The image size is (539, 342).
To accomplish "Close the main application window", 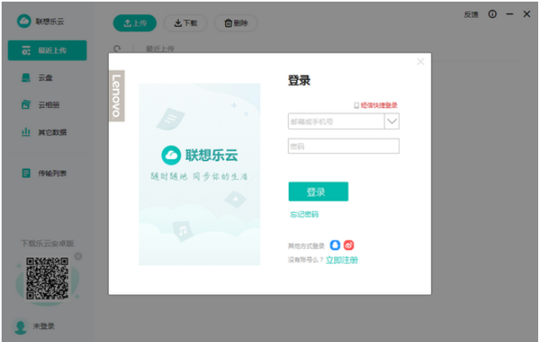I will pyautogui.click(x=527, y=14).
